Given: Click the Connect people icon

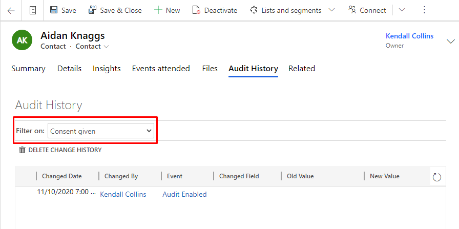Looking at the screenshot, I should [x=352, y=10].
